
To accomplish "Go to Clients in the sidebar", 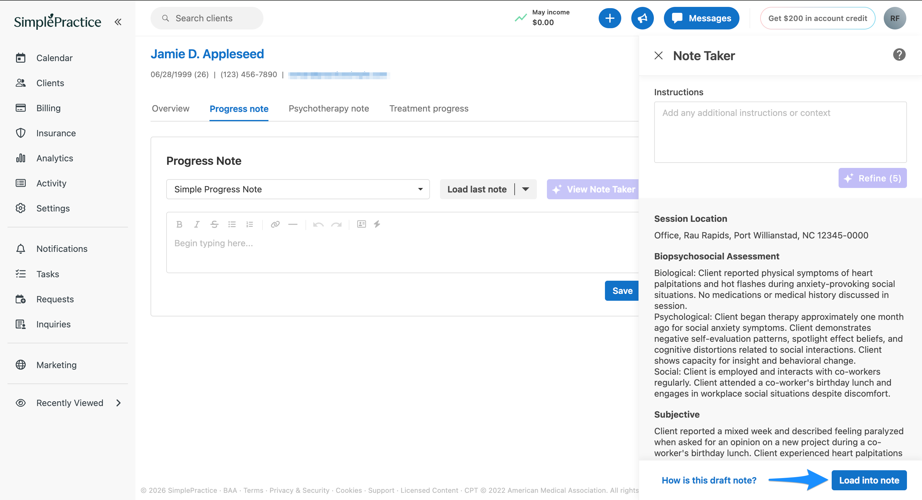I will pyautogui.click(x=50, y=83).
